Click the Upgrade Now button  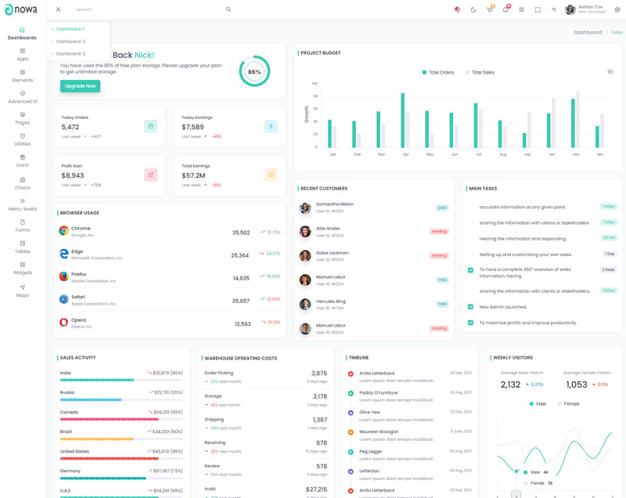point(80,86)
